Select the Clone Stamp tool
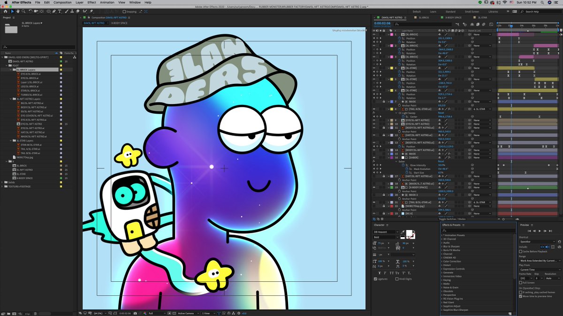 (72, 12)
